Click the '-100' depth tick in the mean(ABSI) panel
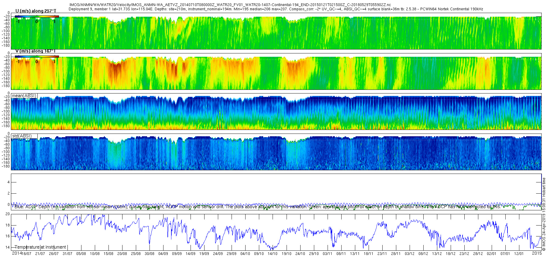 [6, 111]
